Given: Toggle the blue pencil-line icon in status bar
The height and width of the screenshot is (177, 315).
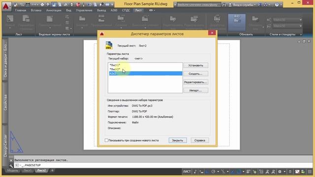Looking at the screenshot, I should pos(232,172).
